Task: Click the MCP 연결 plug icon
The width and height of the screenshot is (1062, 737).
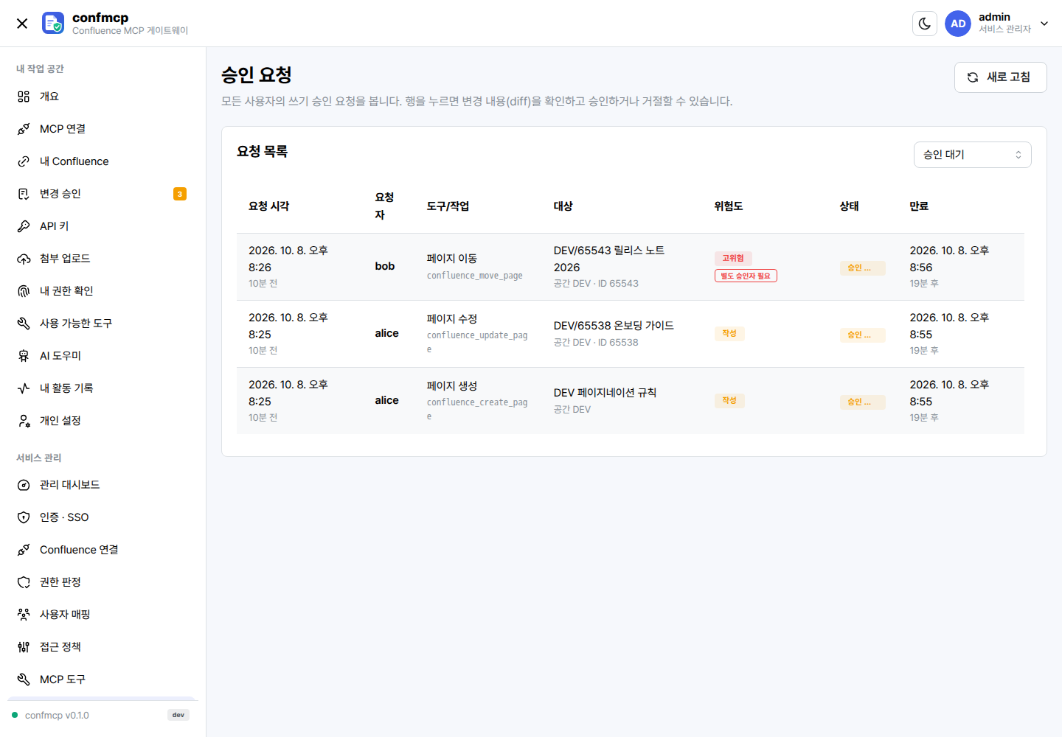Action: point(24,129)
